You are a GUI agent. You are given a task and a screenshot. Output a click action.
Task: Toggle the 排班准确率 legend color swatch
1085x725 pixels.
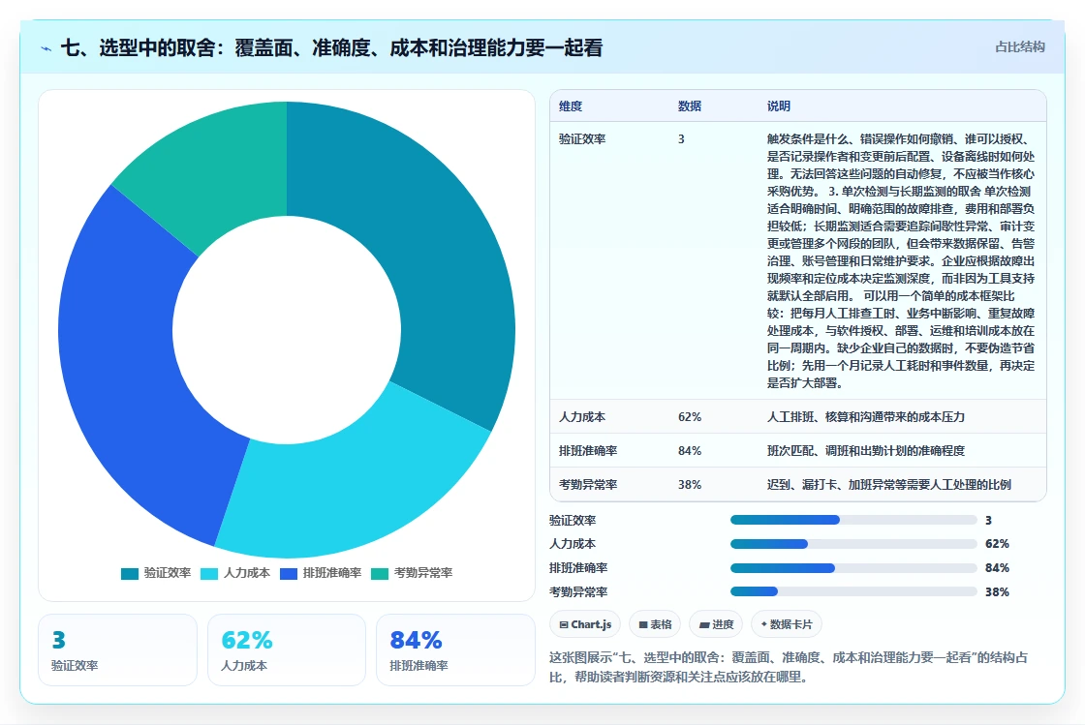pos(289,574)
